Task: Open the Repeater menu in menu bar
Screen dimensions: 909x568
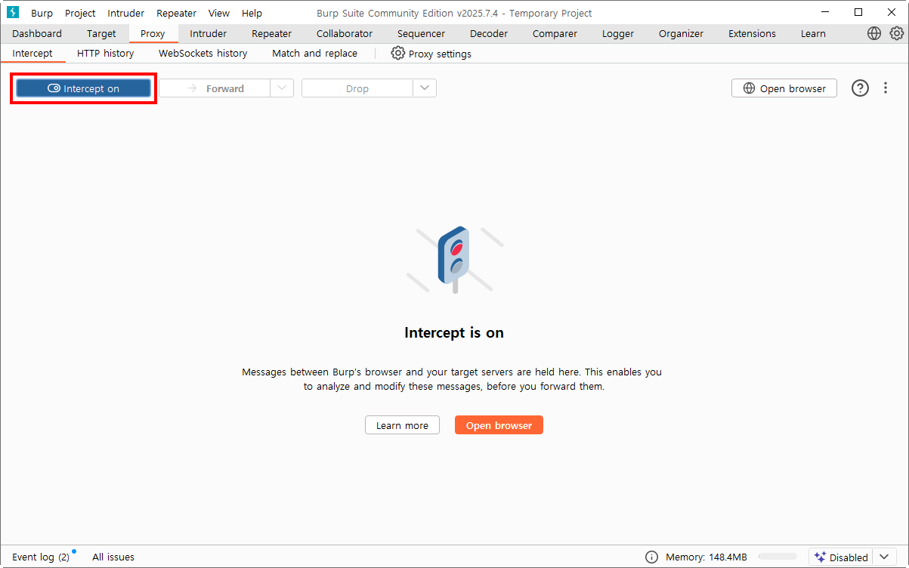Action: tap(176, 13)
